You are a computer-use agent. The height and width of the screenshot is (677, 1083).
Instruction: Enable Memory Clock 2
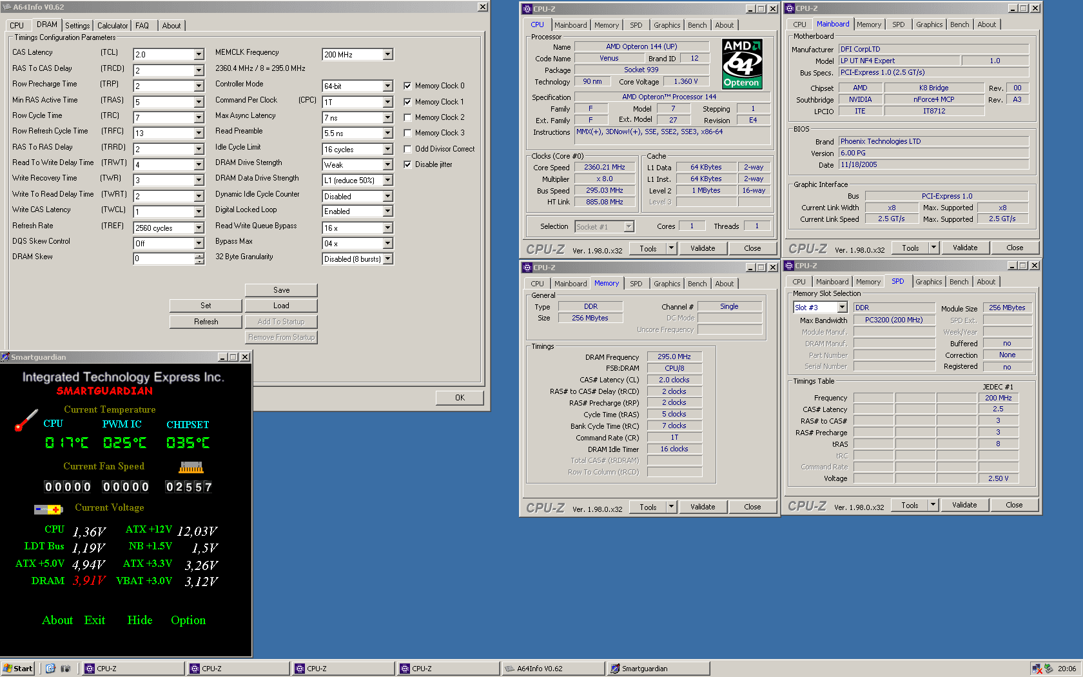tap(407, 117)
